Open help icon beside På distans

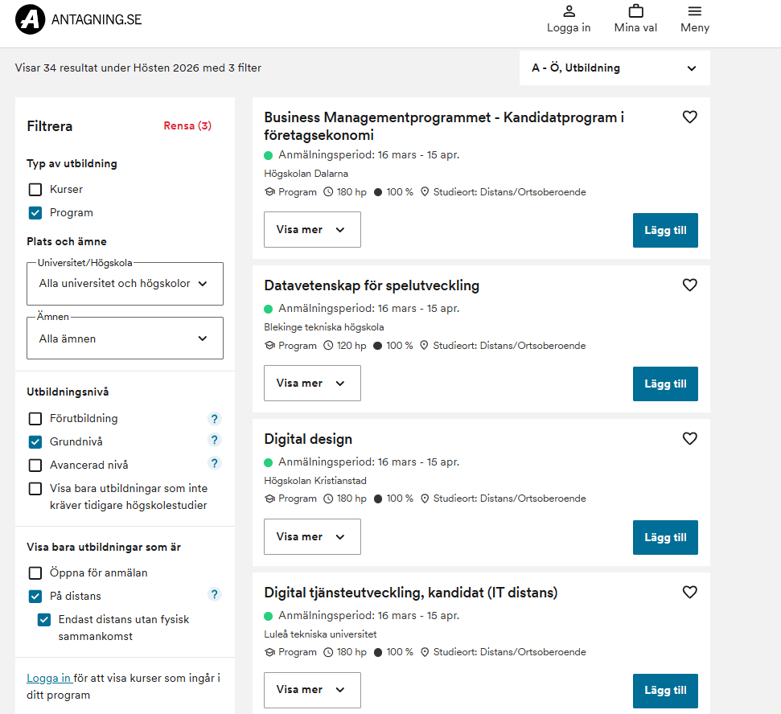(214, 595)
